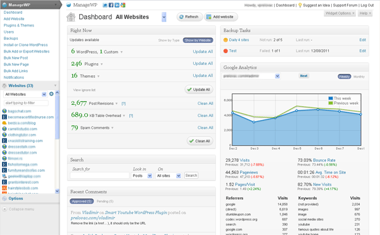Screen dimensions: 380x235
Task: Open the Widget Options dropdown
Action: (339, 13)
